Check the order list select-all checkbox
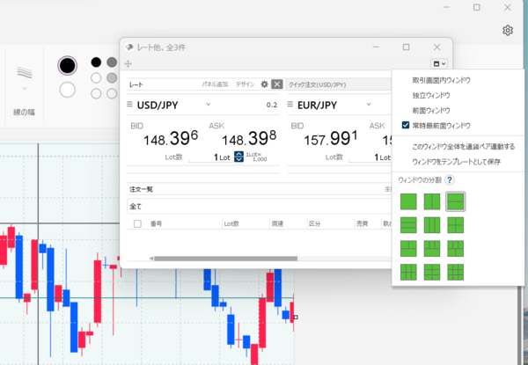This screenshot has height=365, width=528. click(137, 224)
